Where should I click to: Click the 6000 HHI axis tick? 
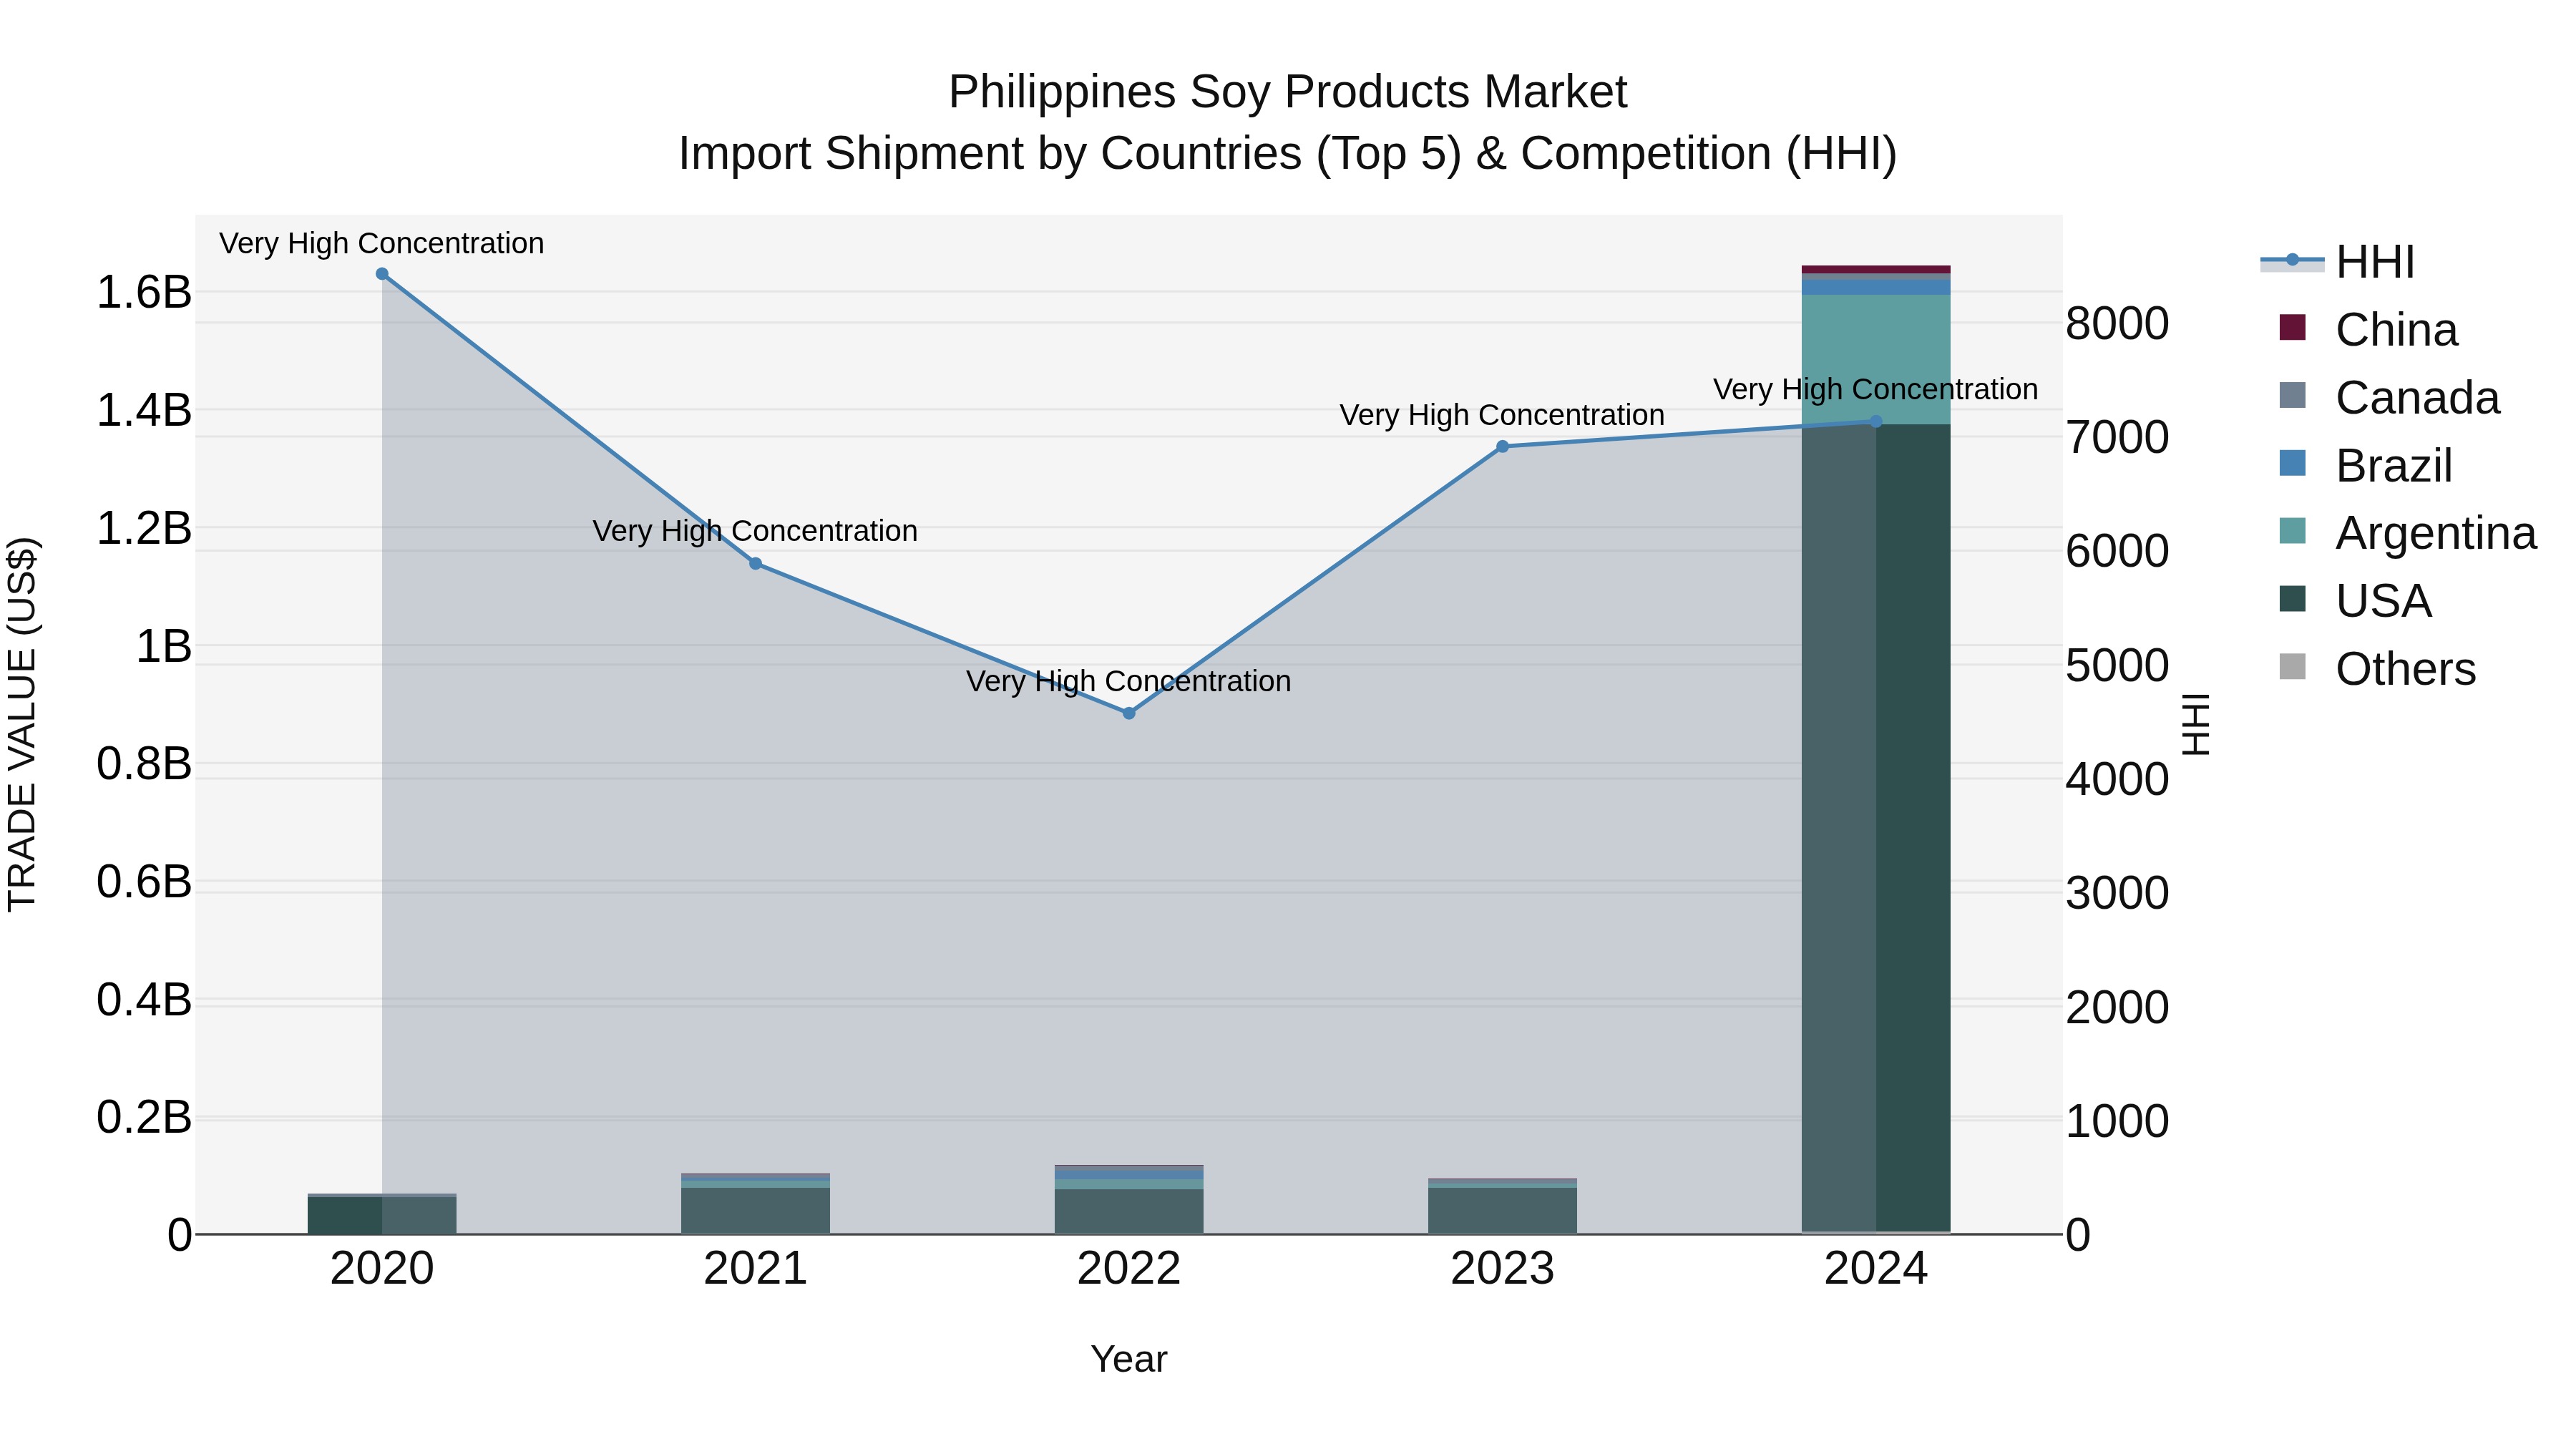click(x=2117, y=551)
